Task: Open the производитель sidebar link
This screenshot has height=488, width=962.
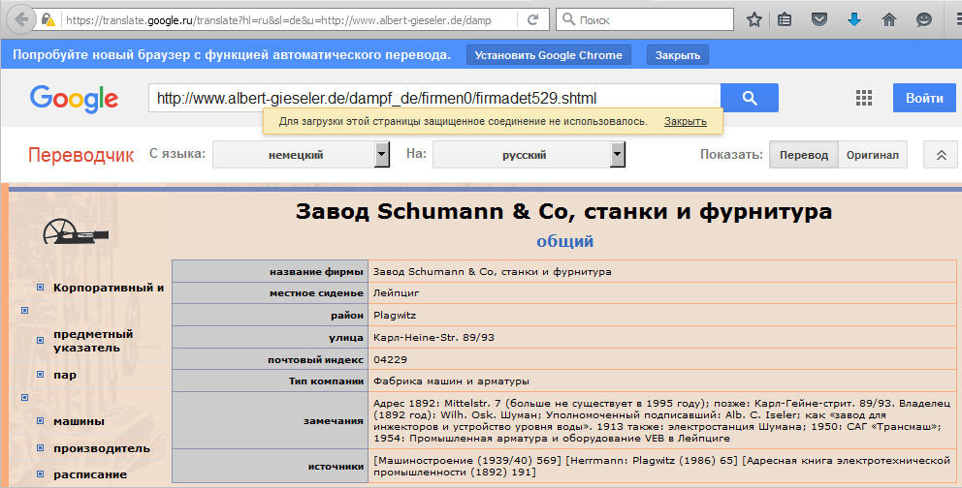Action: click(x=101, y=448)
